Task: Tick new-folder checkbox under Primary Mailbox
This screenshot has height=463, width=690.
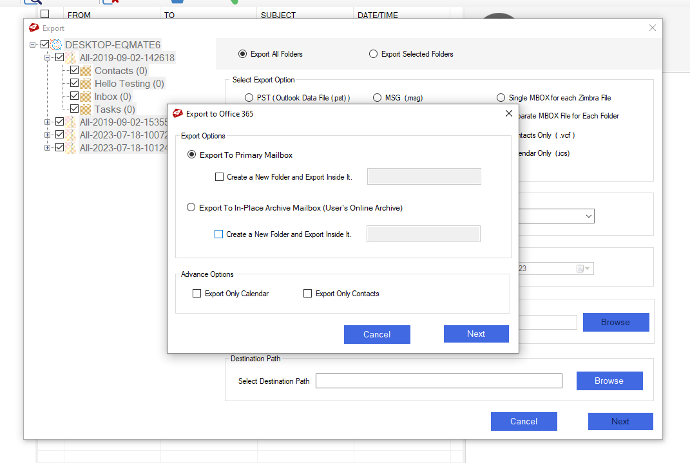Action: pos(219,176)
